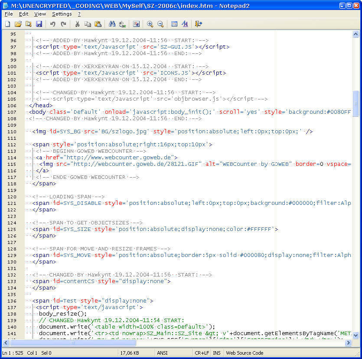Click 'SPAN TO GET OBJECTSIZES' comment text

[x=89, y=223]
